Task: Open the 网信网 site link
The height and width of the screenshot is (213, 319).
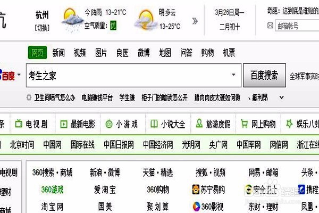Action: (279, 145)
